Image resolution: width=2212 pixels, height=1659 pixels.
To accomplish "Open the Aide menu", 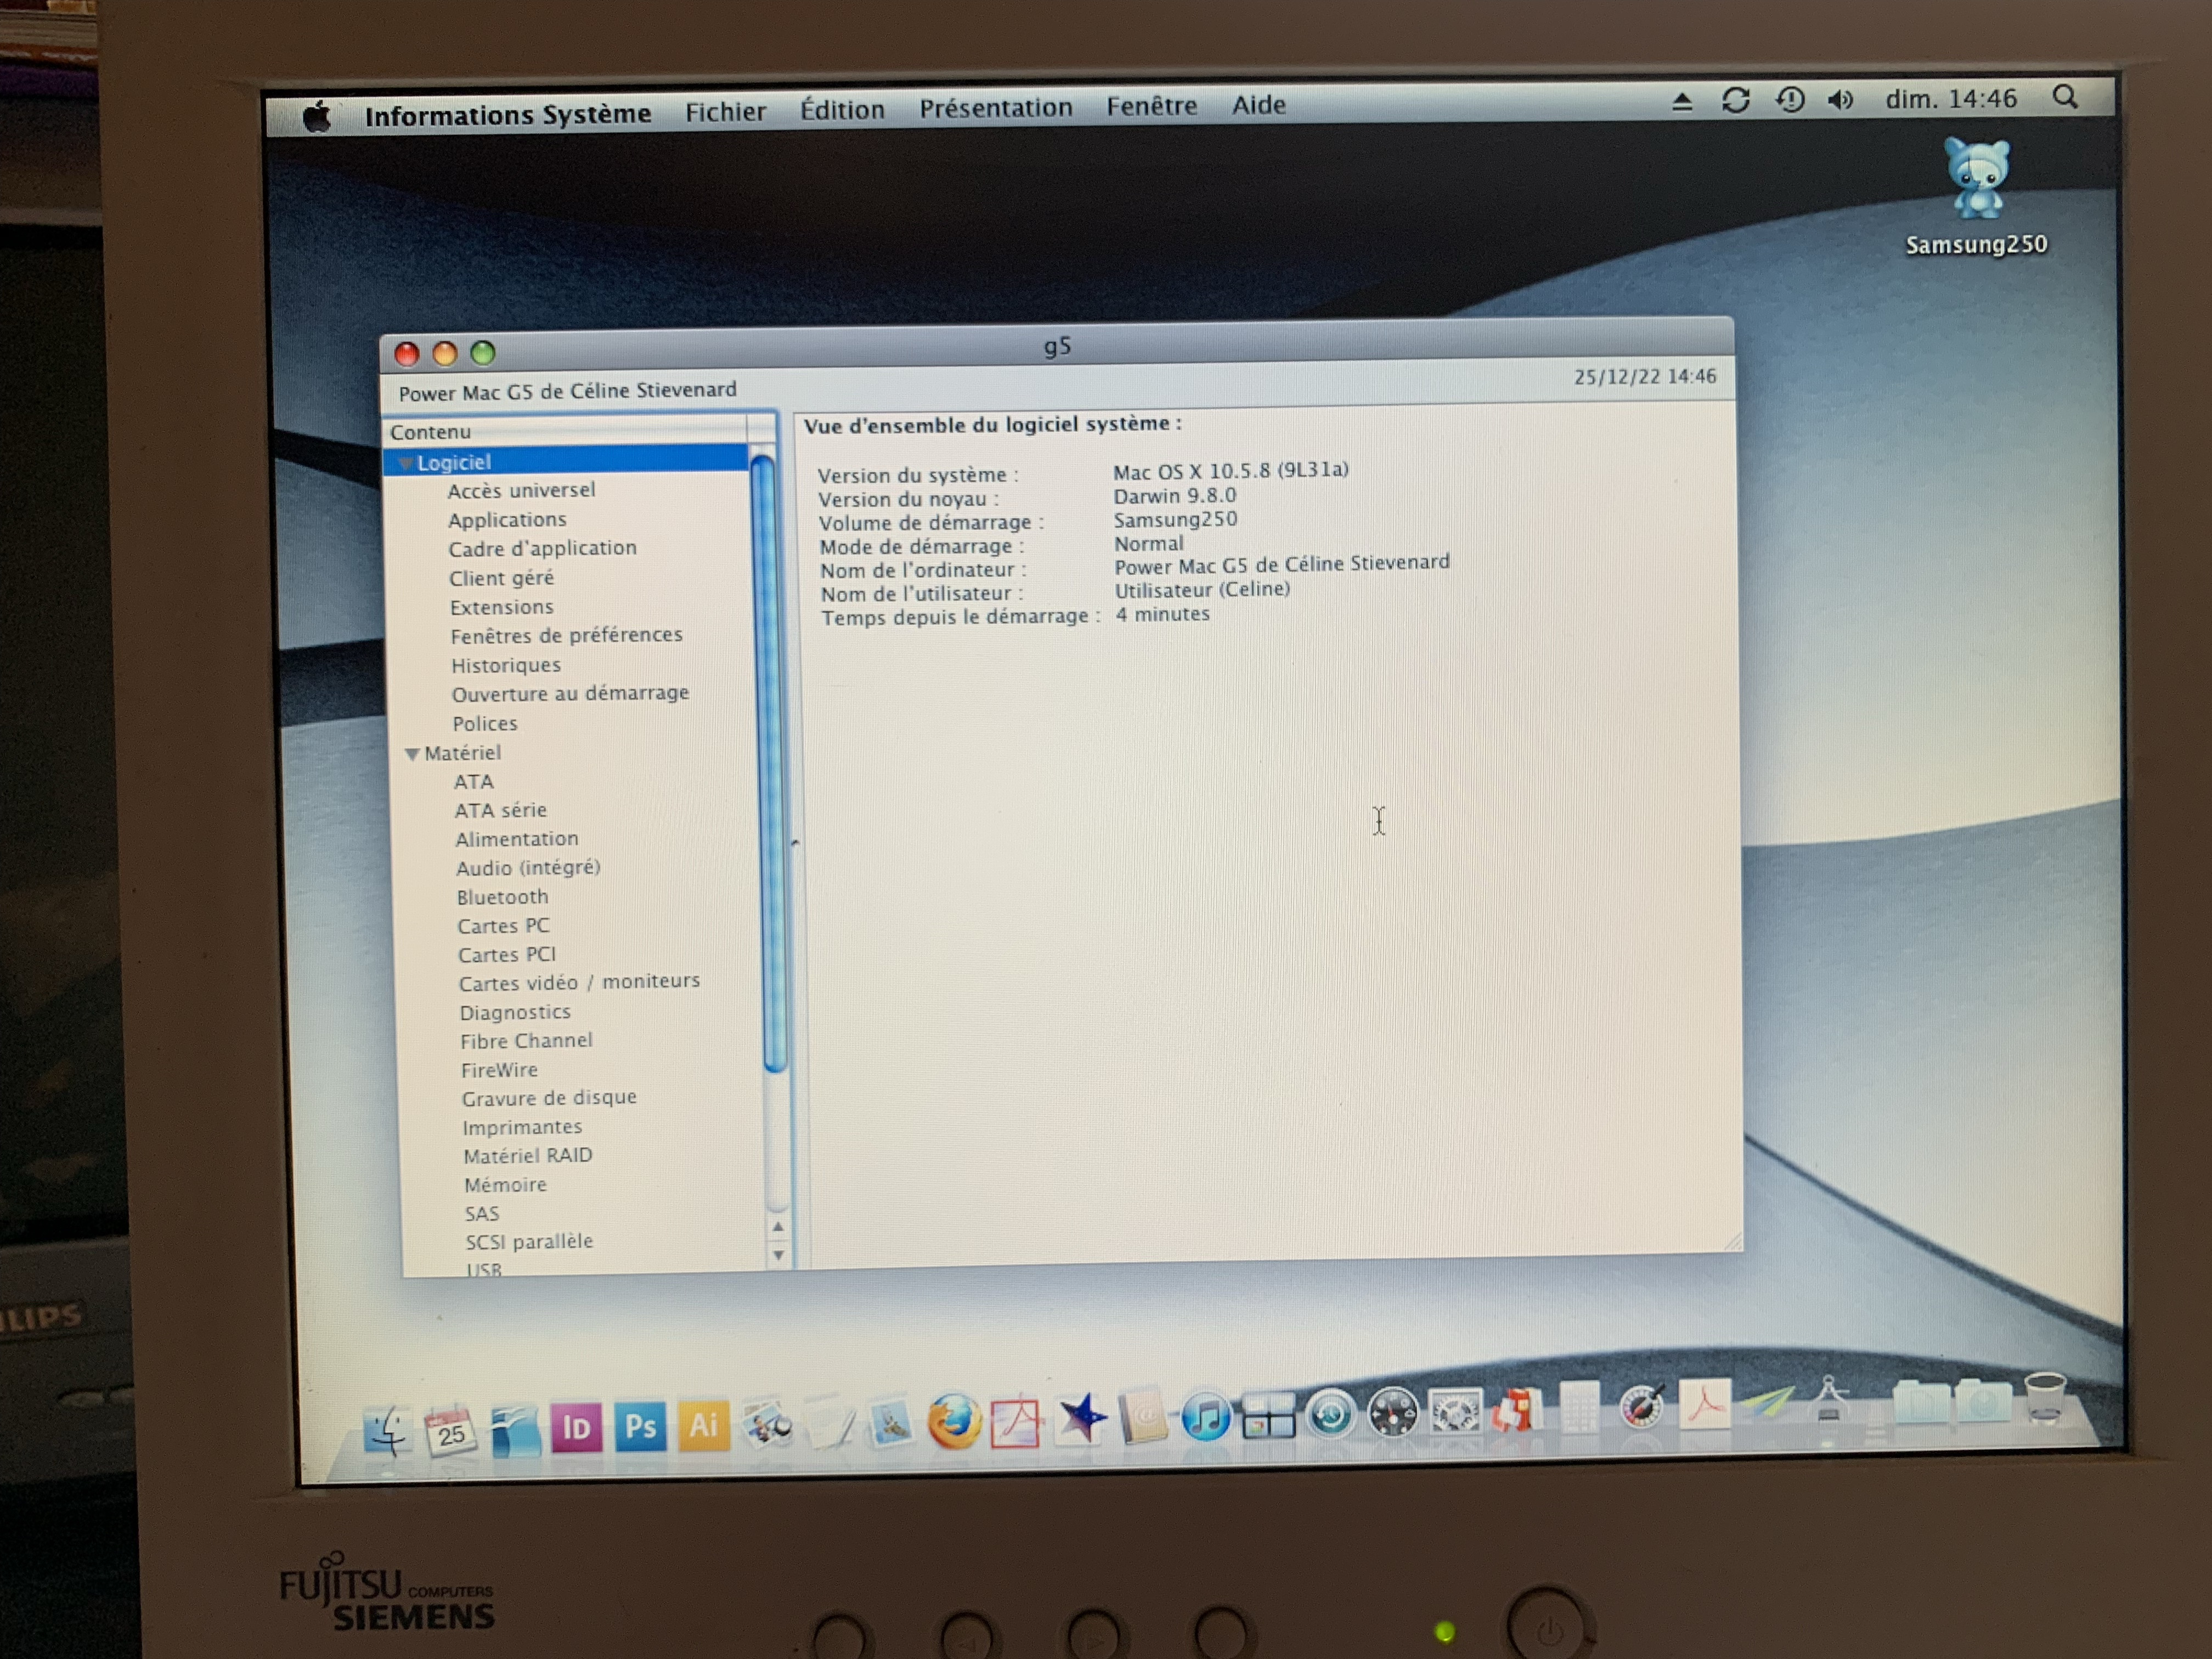I will tap(1258, 105).
